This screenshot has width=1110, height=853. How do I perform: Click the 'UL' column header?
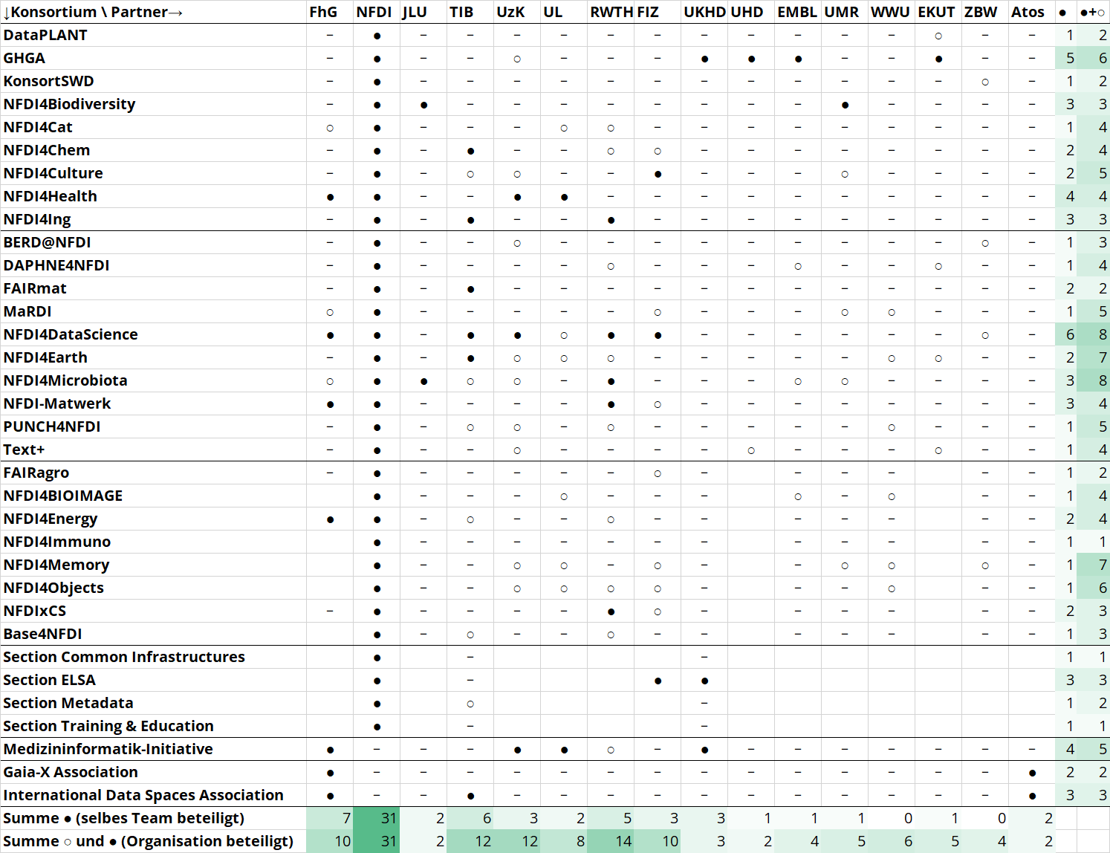(553, 12)
